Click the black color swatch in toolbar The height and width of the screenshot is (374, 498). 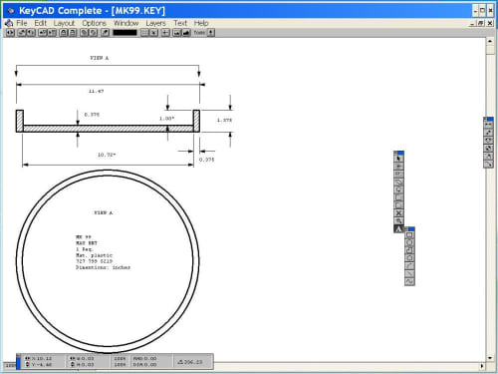pyautogui.click(x=124, y=33)
